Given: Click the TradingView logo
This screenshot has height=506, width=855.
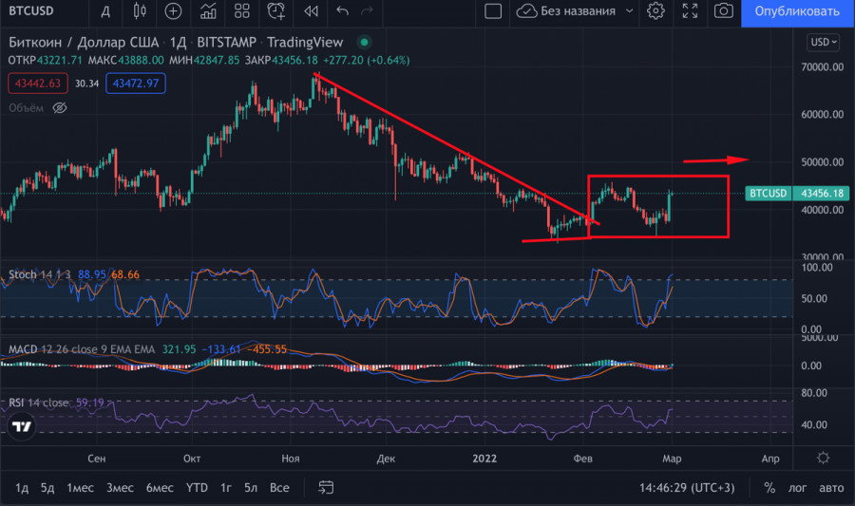Looking at the screenshot, I should [22, 426].
